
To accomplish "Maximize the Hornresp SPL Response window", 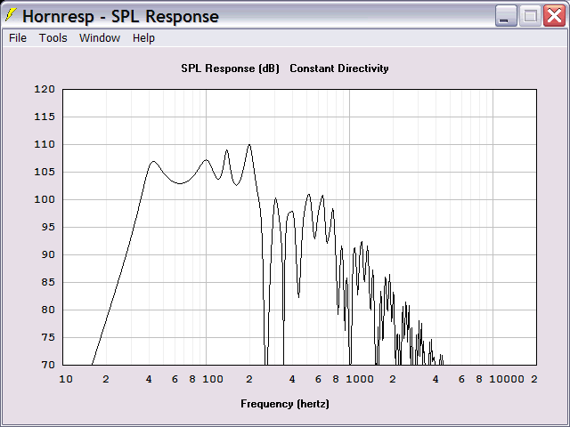I will point(530,16).
